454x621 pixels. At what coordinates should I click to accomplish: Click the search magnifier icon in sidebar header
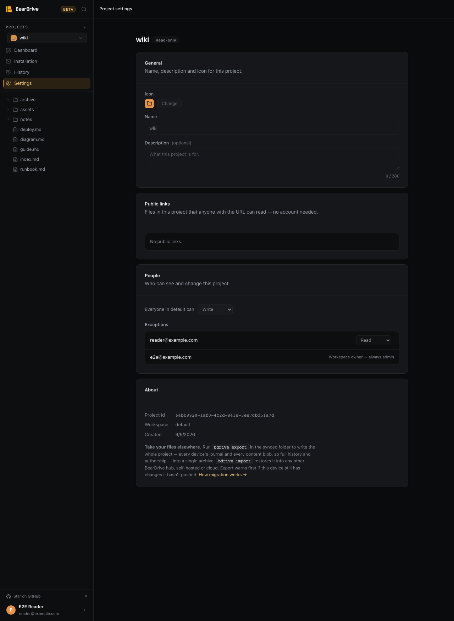[x=84, y=9]
